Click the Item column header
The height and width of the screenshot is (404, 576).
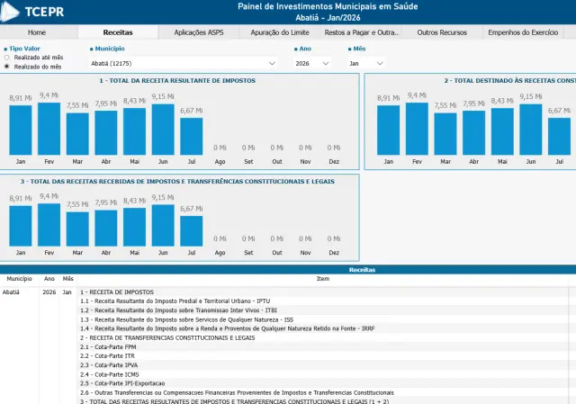pyautogui.click(x=323, y=279)
